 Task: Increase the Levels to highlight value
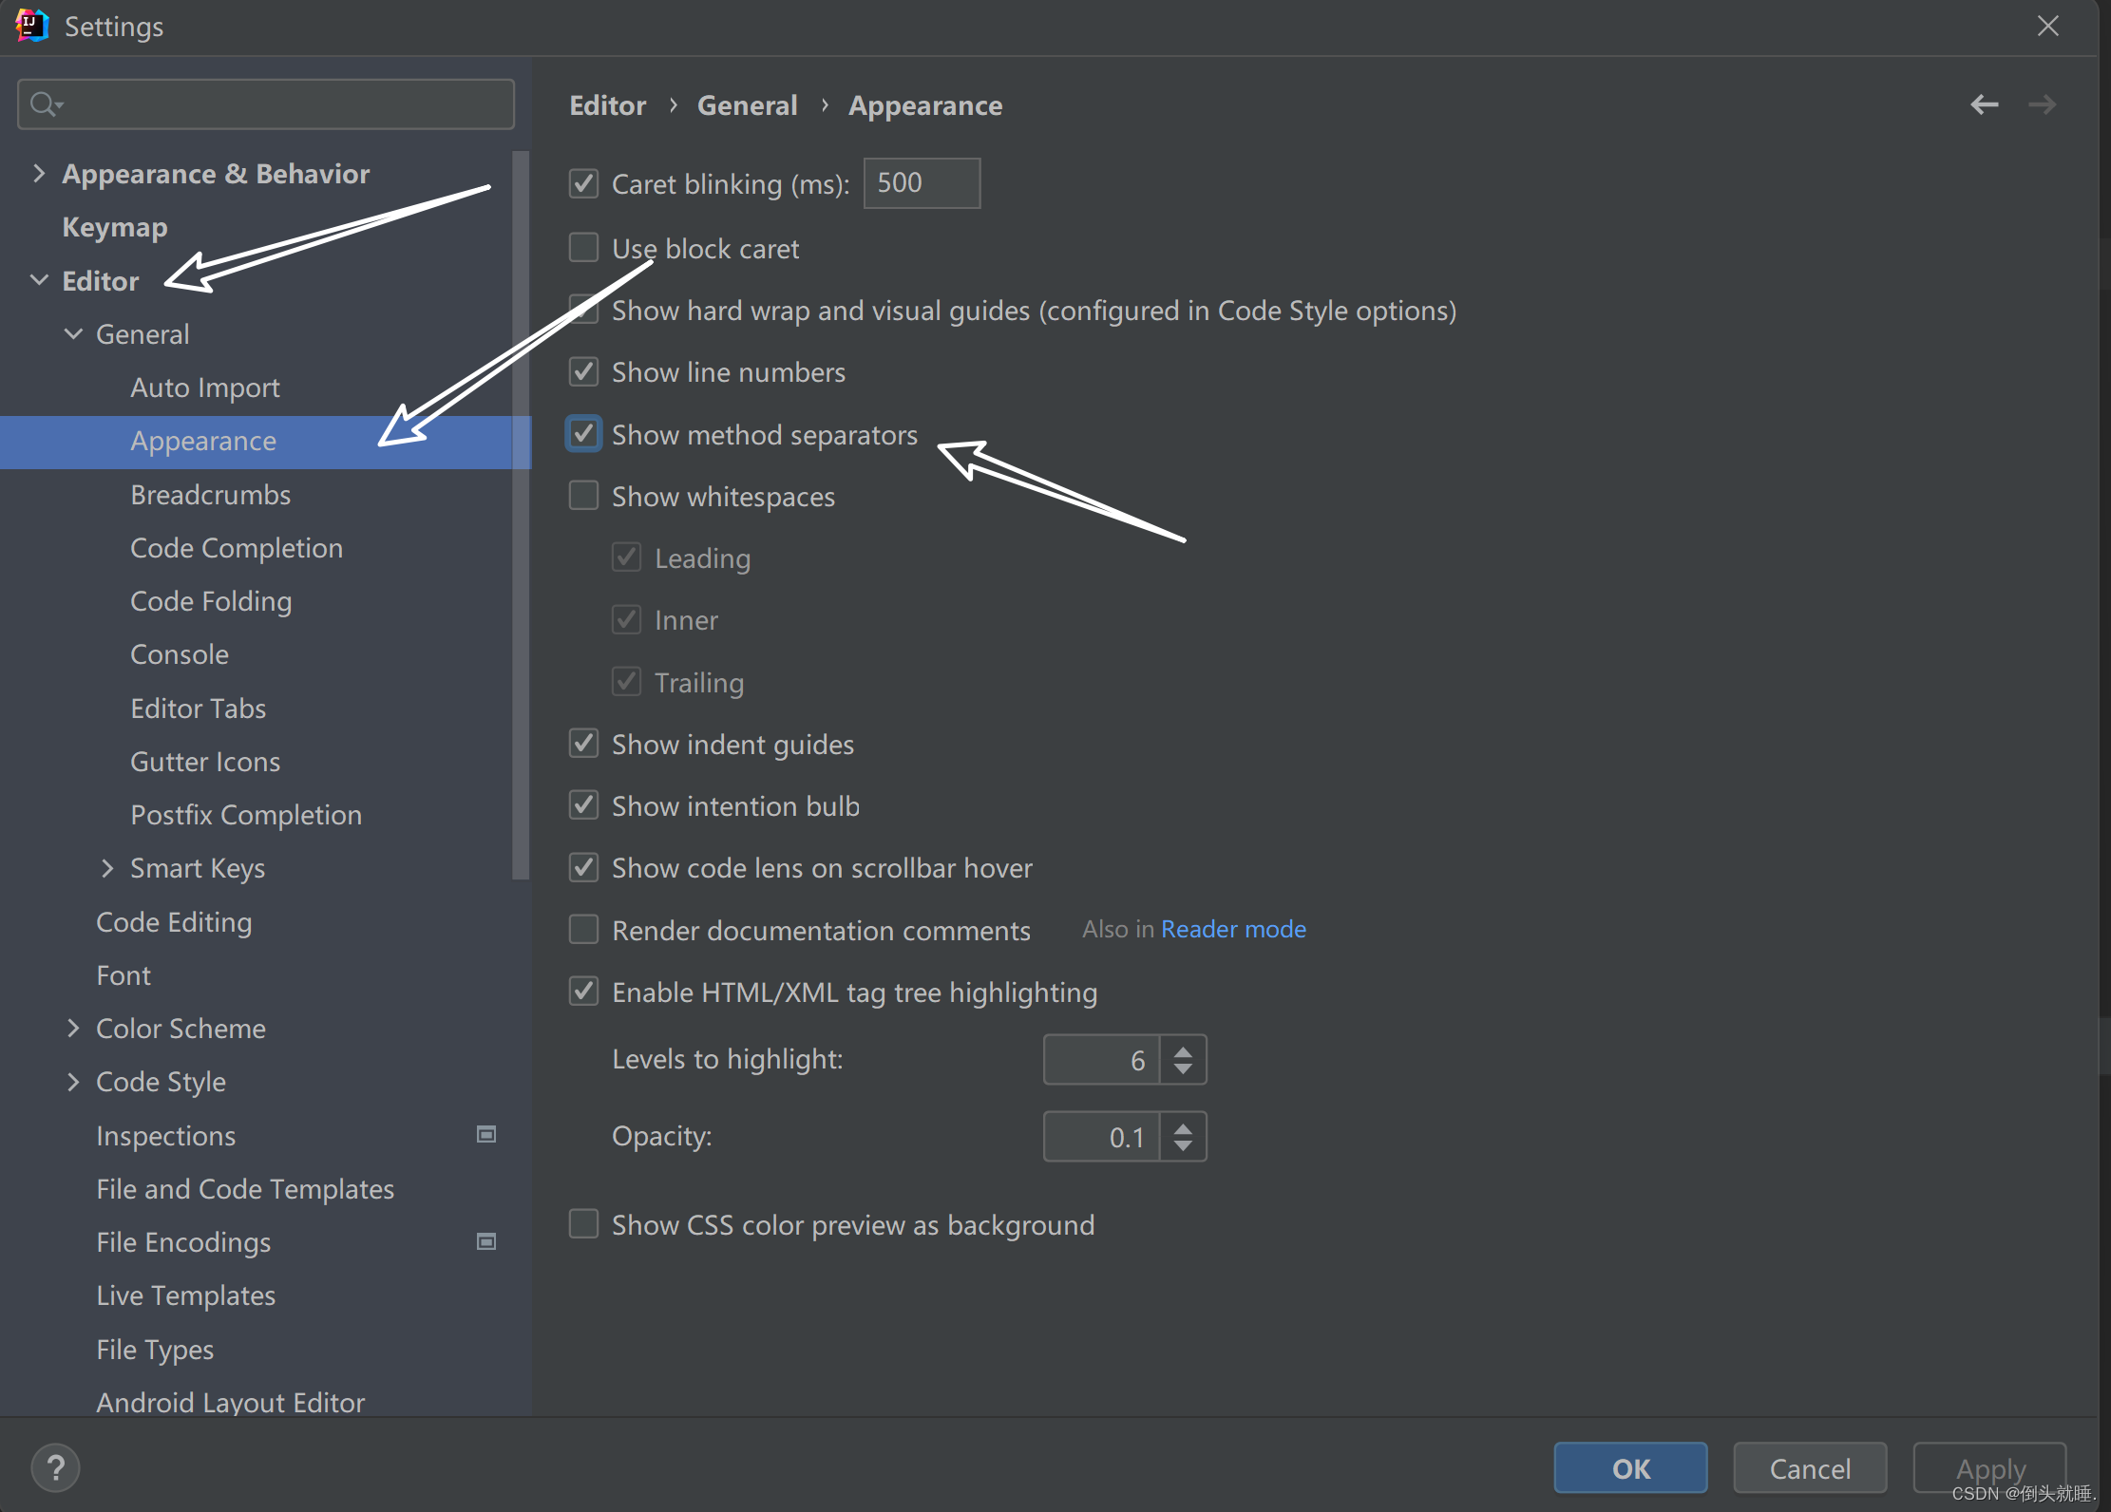tap(1183, 1050)
